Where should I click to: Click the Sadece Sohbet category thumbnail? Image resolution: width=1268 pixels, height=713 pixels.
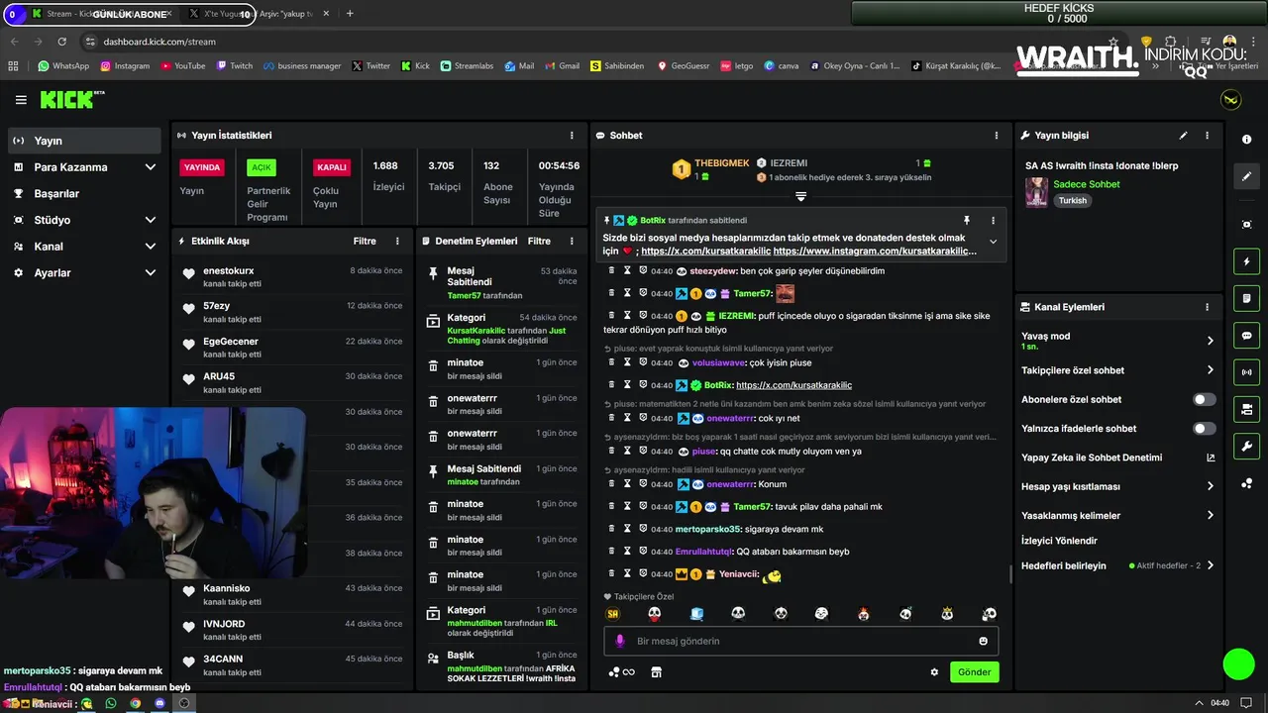click(x=1036, y=192)
